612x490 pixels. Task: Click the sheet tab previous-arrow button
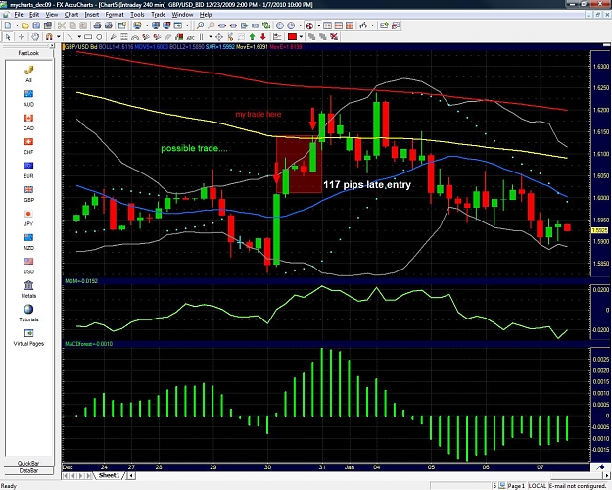[73, 475]
